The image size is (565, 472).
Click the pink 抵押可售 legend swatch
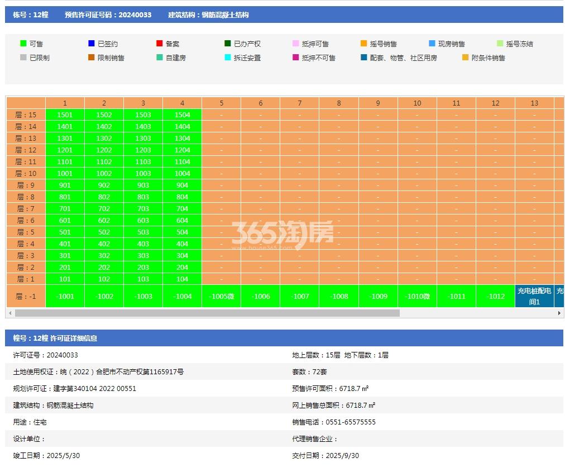coord(296,43)
